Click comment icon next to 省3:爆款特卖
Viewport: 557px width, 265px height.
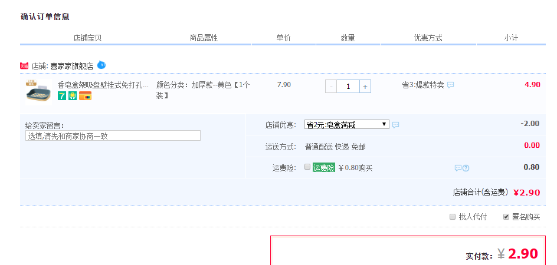(x=450, y=85)
